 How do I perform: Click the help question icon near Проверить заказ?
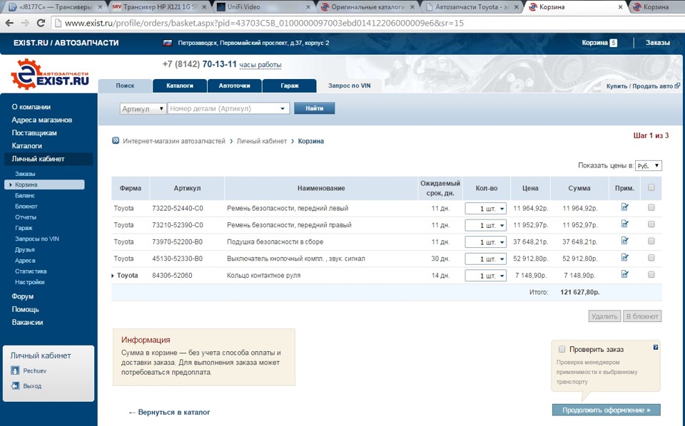click(655, 348)
